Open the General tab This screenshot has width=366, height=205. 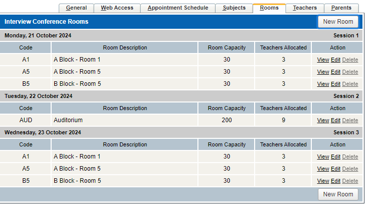[76, 8]
